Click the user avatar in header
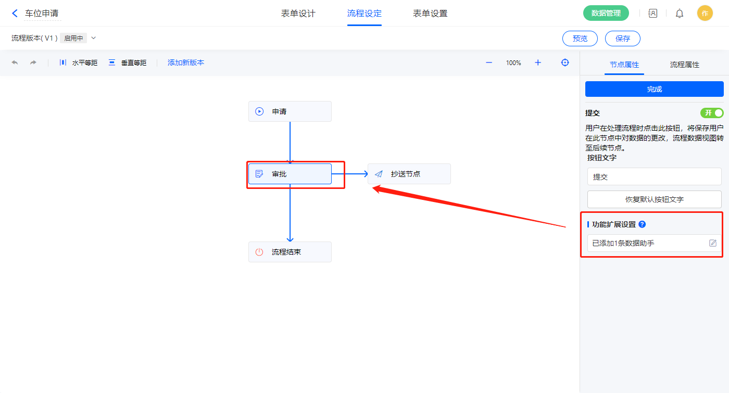The image size is (729, 393). pos(705,14)
